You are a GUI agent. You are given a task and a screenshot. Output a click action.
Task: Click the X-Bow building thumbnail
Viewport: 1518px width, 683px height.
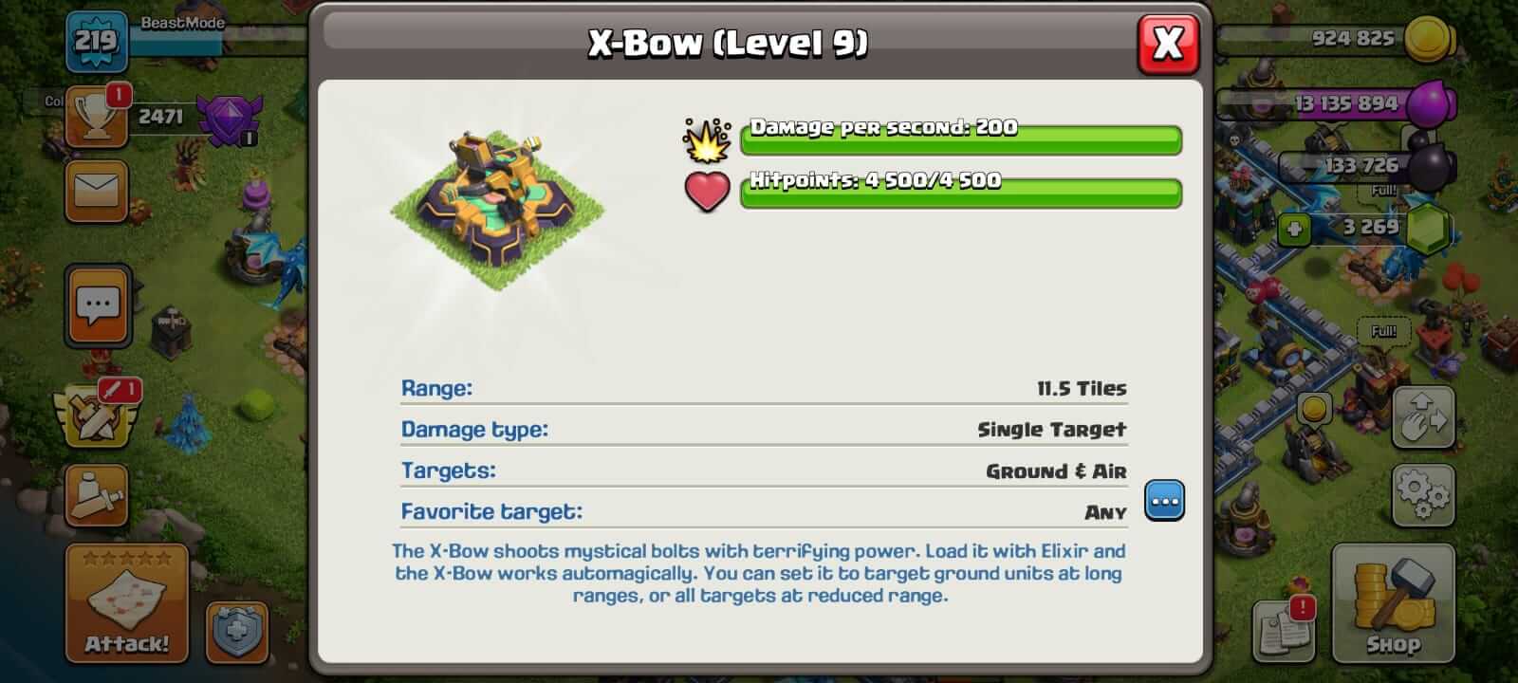pyautogui.click(x=497, y=212)
